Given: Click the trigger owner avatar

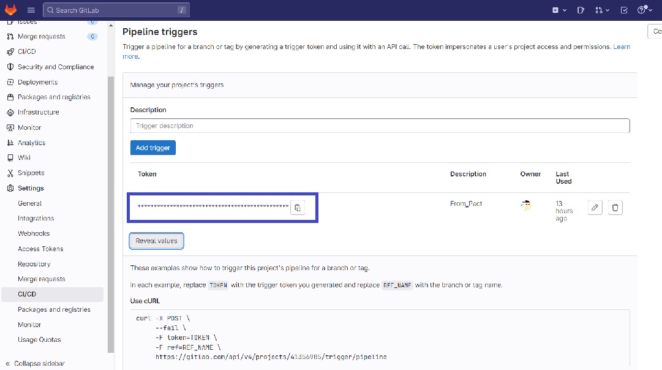Looking at the screenshot, I should tap(525, 206).
